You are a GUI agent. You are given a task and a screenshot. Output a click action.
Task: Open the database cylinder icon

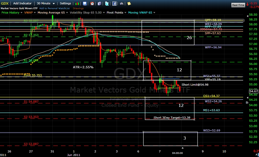pyautogui.click(x=100, y=4)
